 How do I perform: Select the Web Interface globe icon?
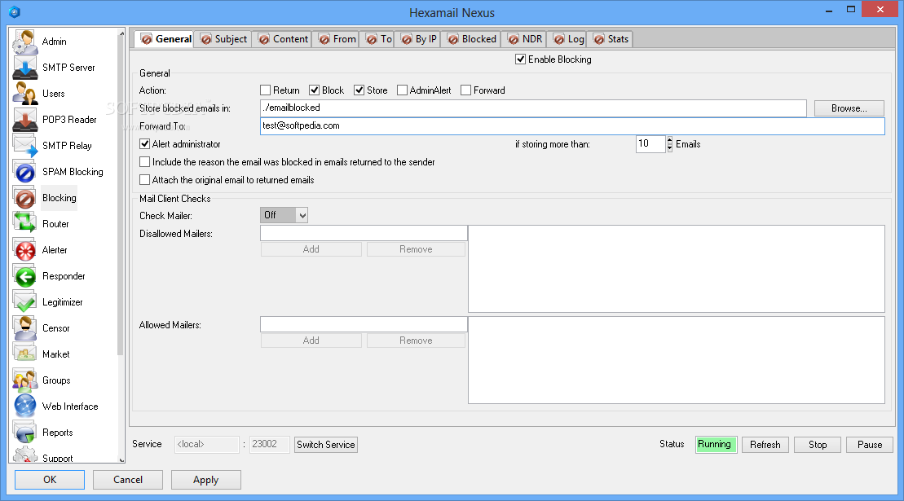pyautogui.click(x=25, y=407)
